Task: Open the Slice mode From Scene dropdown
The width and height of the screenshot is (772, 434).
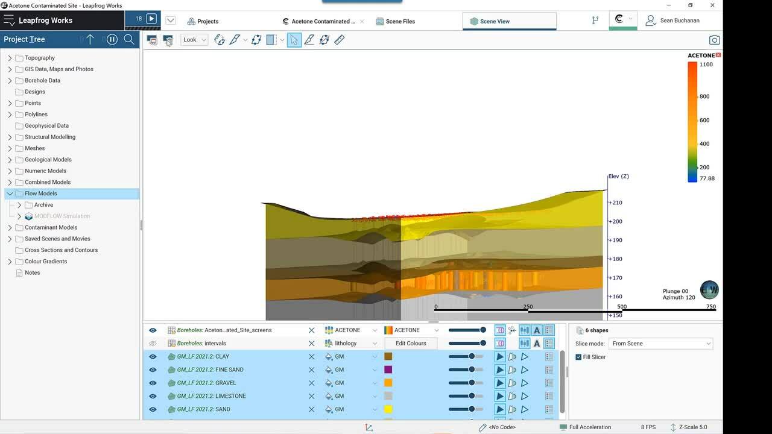Action: click(x=662, y=344)
